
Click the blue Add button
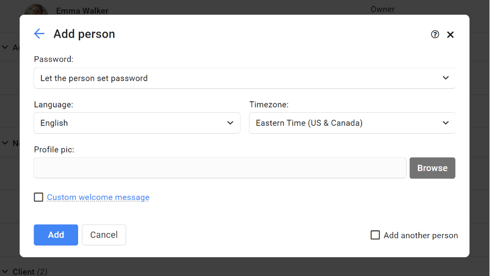(56, 235)
